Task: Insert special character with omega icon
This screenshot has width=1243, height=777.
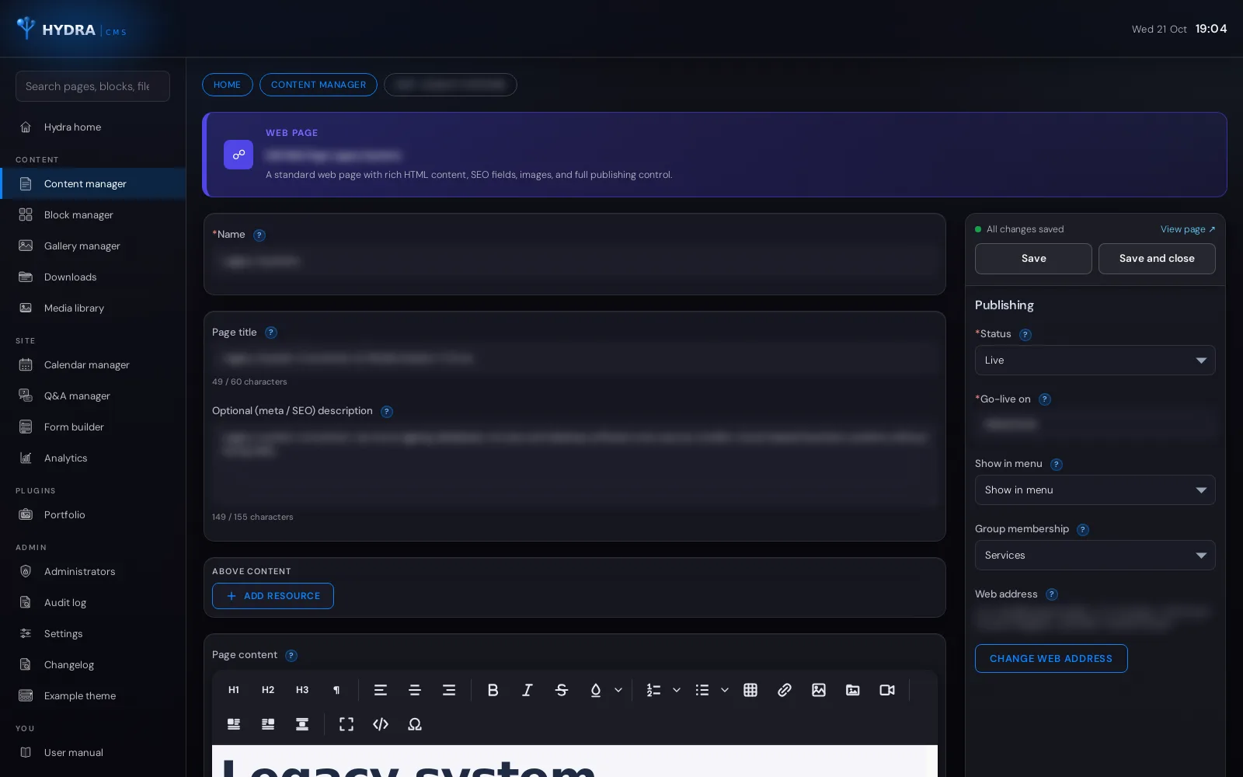Action: pos(415,724)
